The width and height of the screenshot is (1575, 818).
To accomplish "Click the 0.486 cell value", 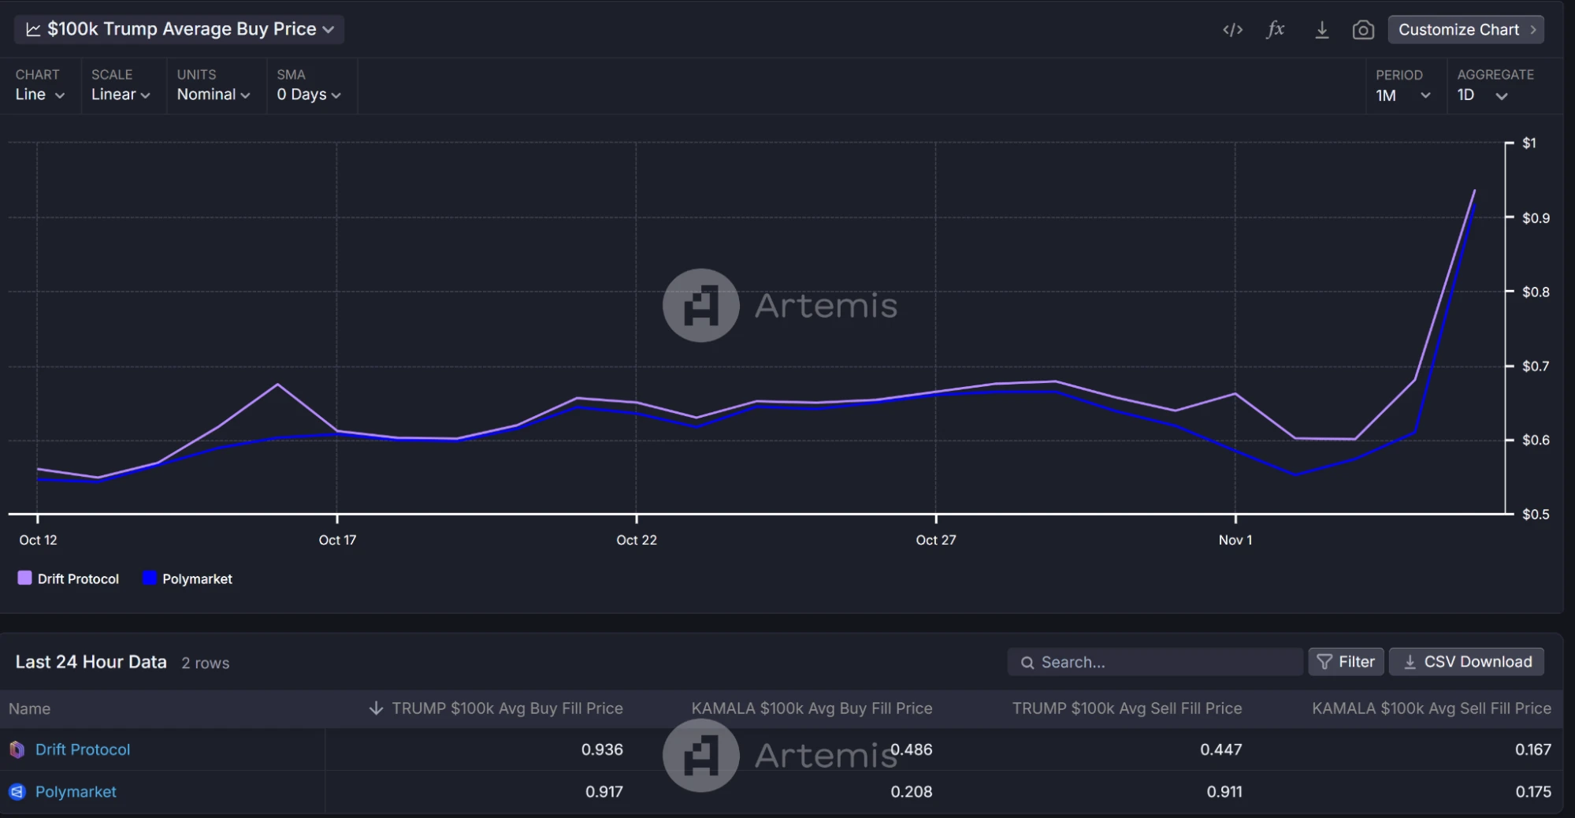I will pyautogui.click(x=912, y=749).
